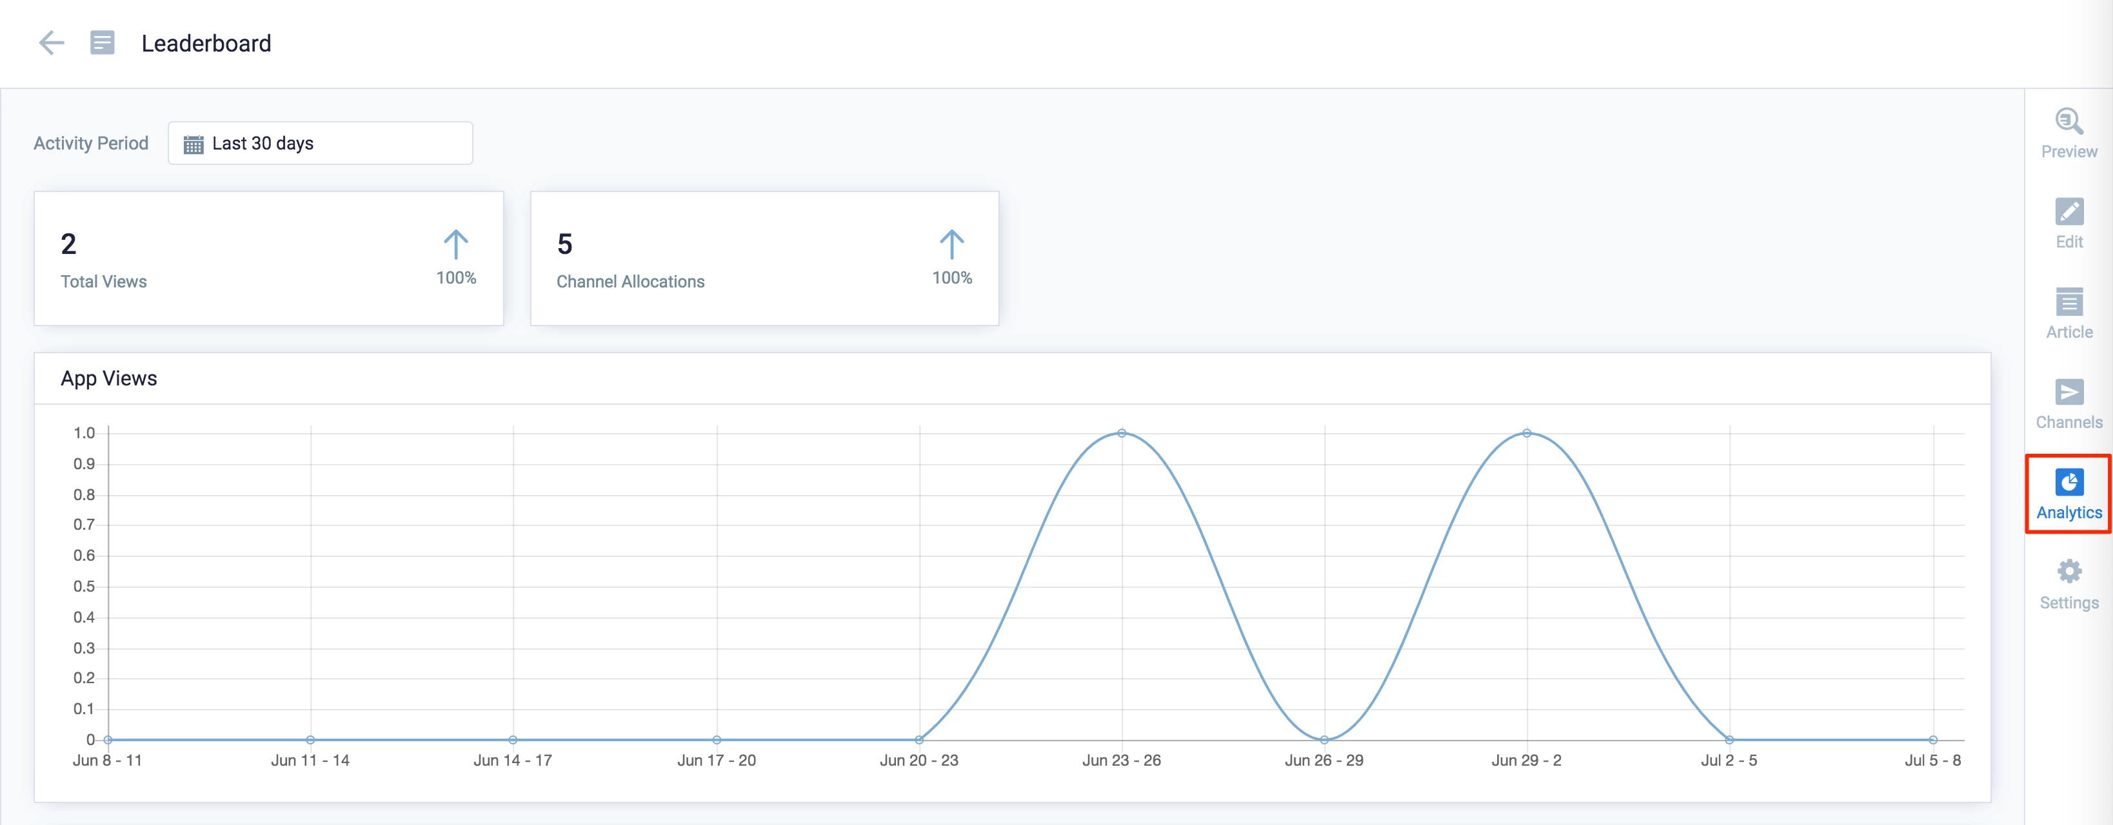2113x825 pixels.
Task: Open the Last 30 days period dropdown
Action: (320, 144)
